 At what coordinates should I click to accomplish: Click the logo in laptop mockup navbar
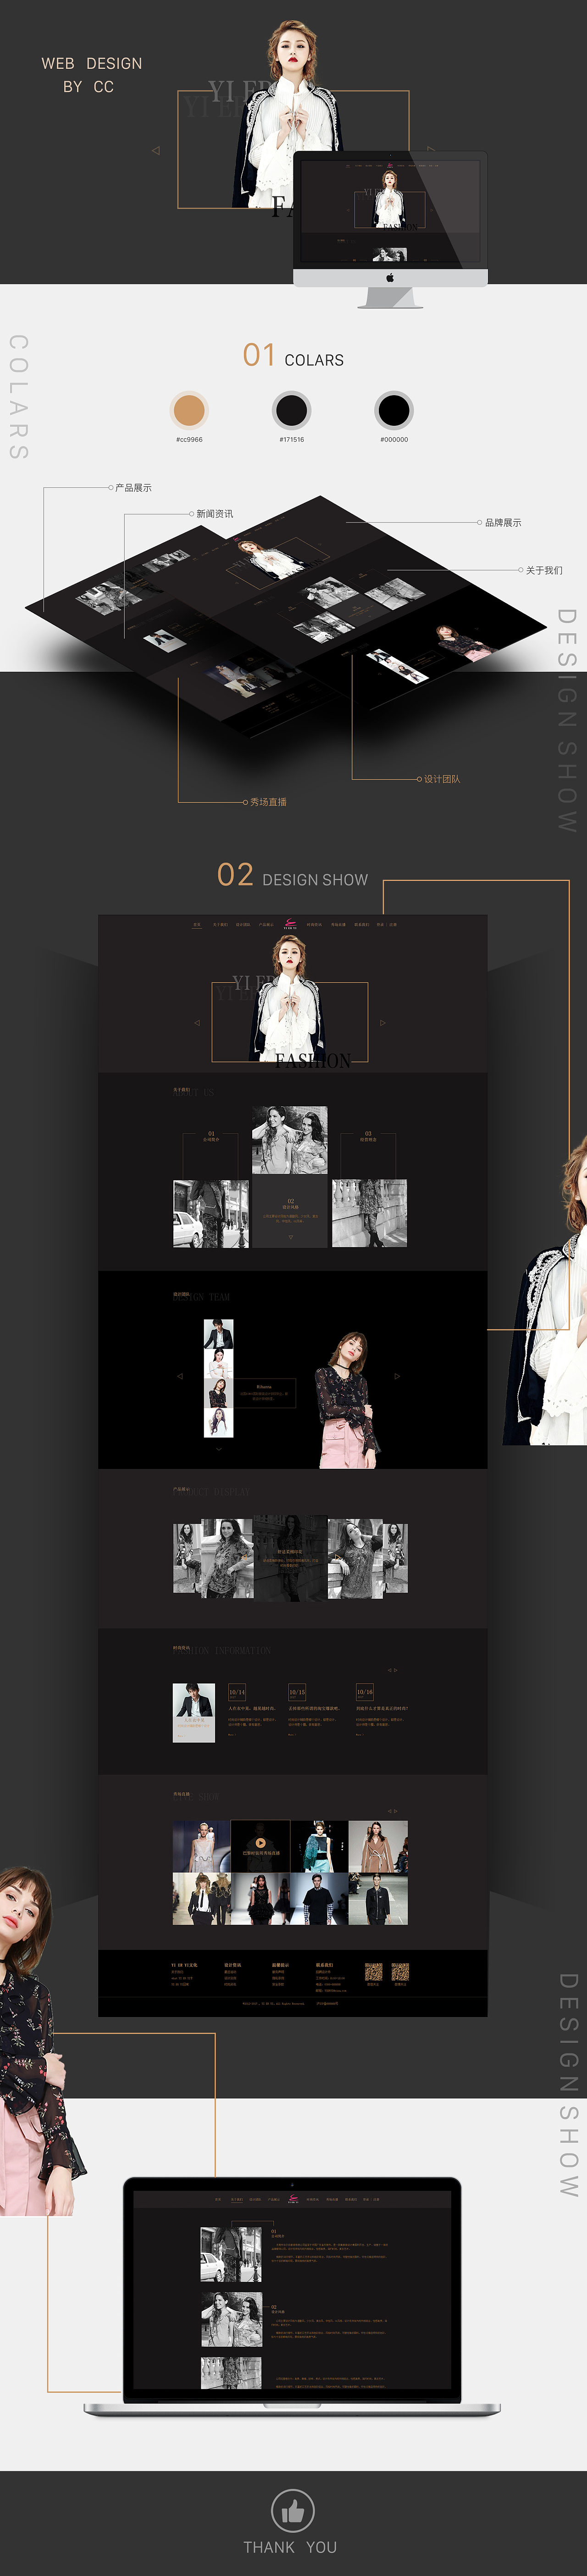pos(293,2199)
